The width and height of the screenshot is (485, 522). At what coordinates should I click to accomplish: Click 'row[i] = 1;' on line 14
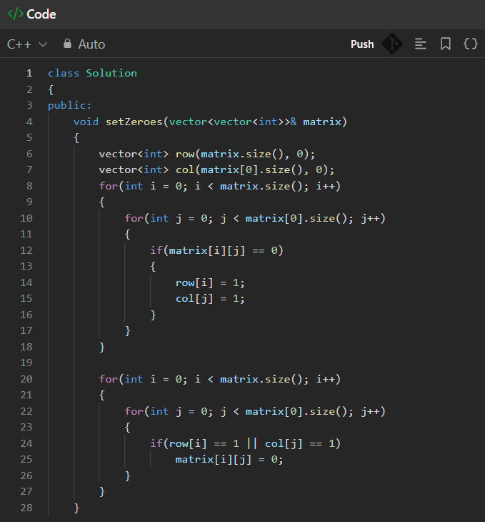click(210, 282)
